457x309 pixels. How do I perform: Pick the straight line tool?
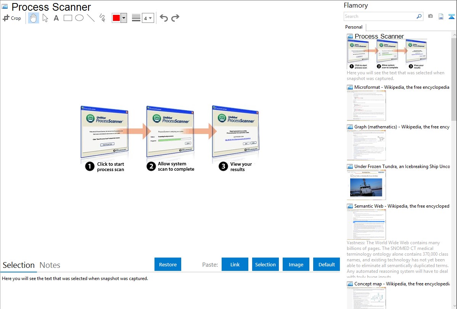(91, 18)
